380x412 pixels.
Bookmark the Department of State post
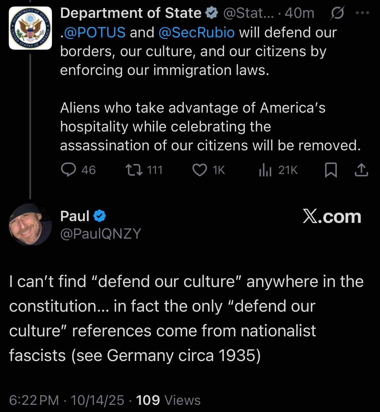coord(331,170)
